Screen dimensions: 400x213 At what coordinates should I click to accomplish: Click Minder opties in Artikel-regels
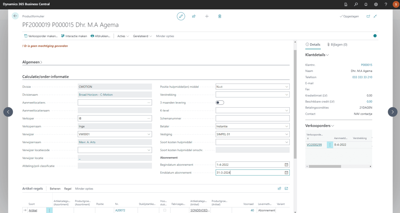click(84, 189)
